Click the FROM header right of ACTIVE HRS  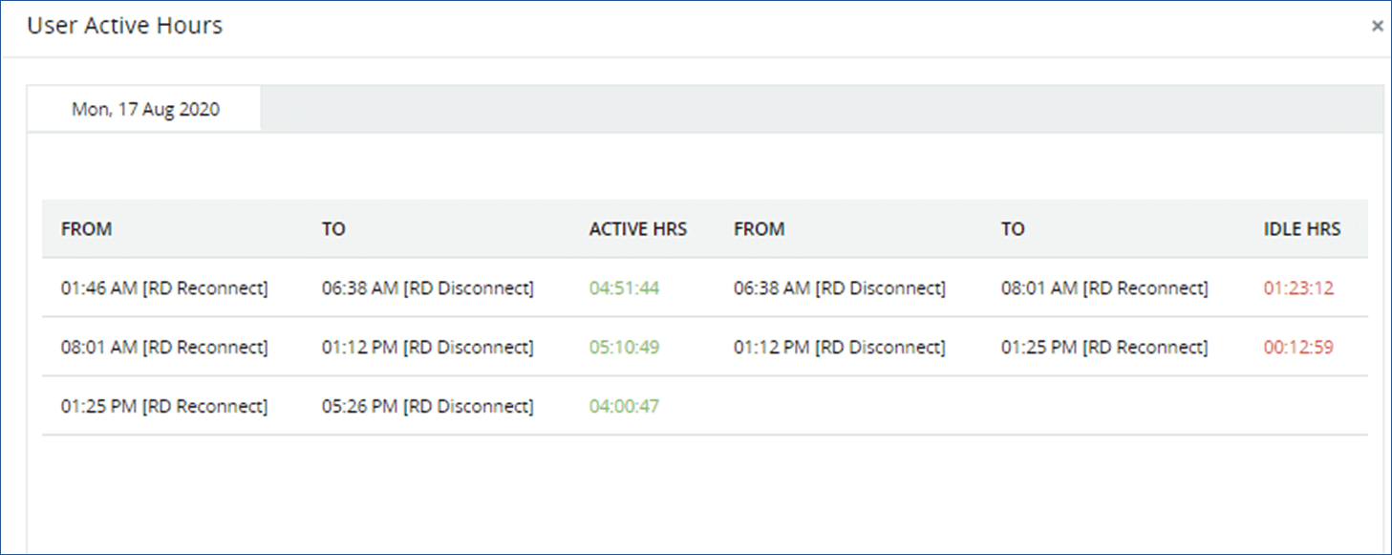759,229
